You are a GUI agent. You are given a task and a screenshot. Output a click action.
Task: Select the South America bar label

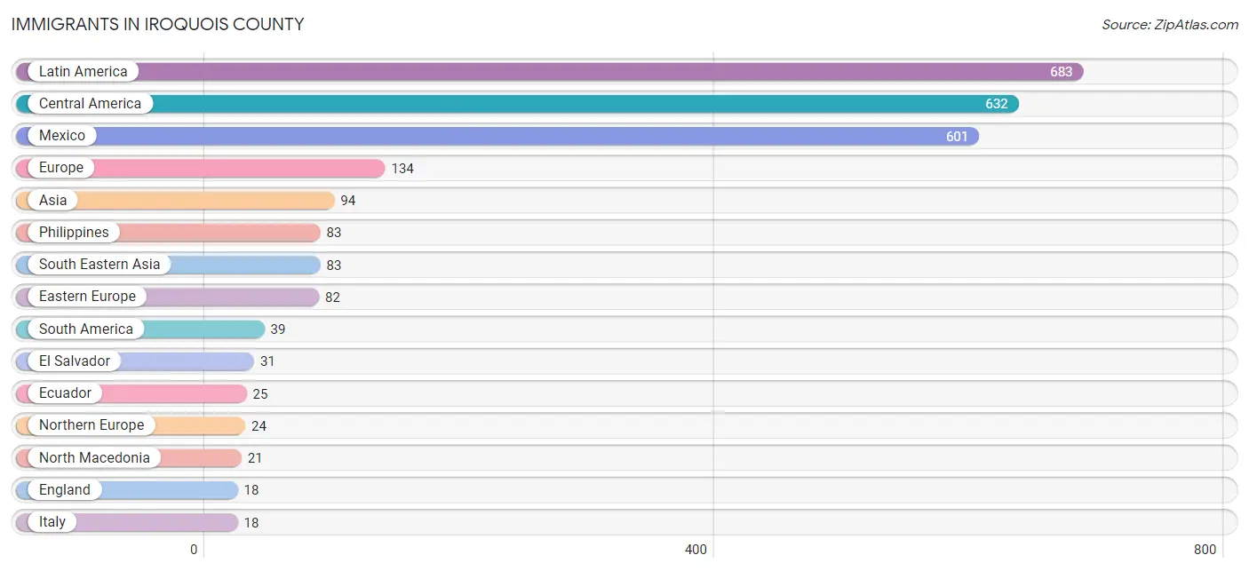(x=86, y=329)
